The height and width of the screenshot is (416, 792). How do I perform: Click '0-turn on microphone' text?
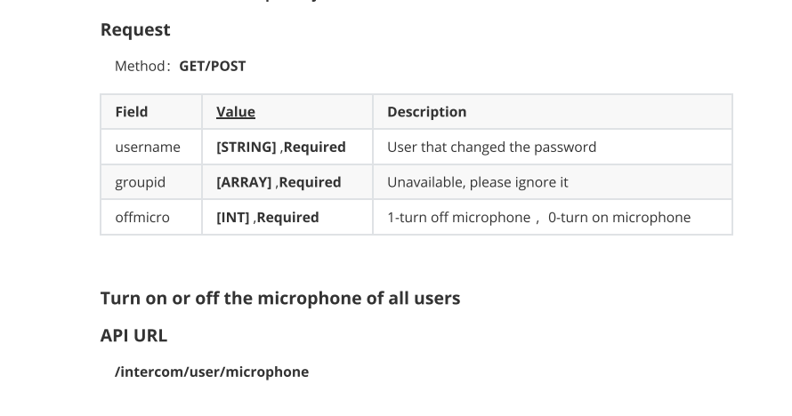click(619, 218)
